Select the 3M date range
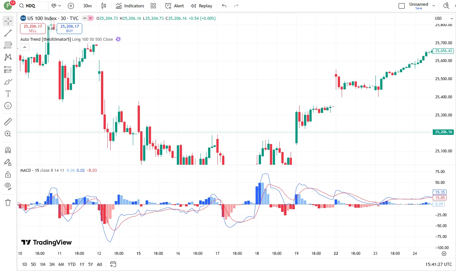Screen dimensions: 456x271 tap(52, 264)
